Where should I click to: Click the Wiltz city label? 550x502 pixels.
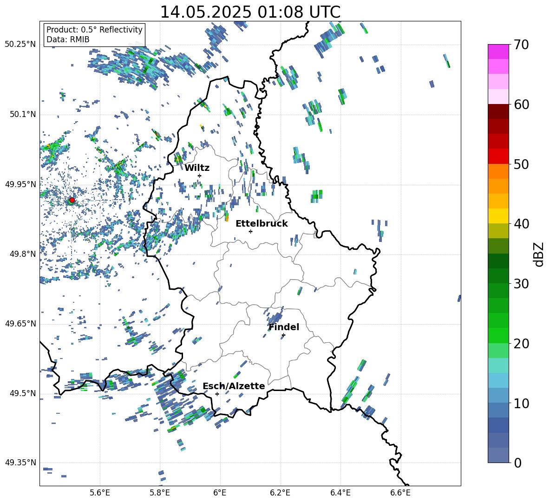tap(197, 168)
